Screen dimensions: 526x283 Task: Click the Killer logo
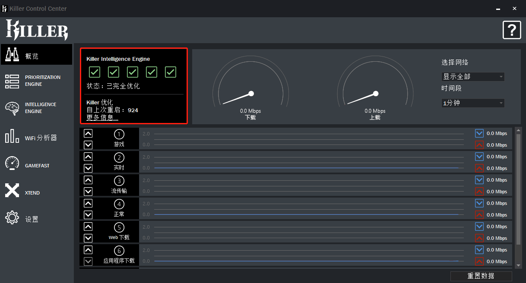point(37,30)
